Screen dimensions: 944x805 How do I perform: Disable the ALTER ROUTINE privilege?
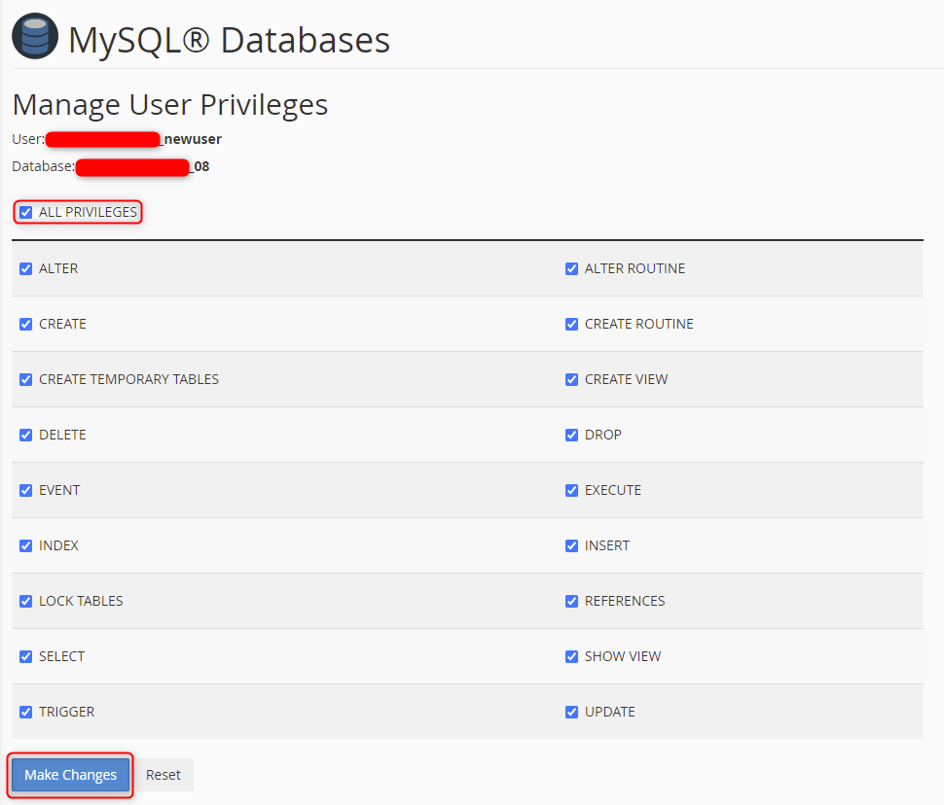point(571,268)
